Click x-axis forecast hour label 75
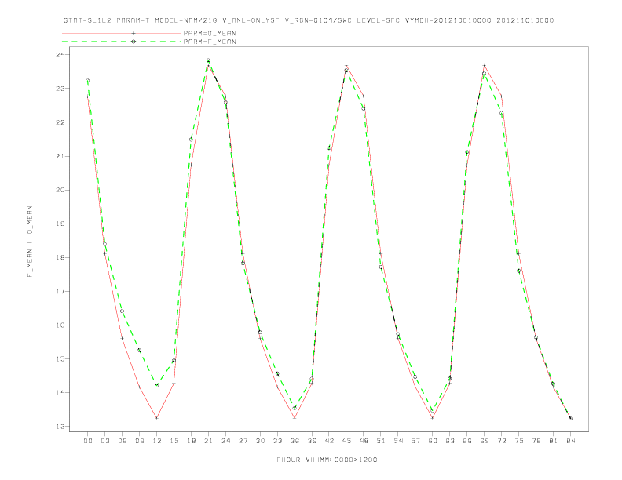This screenshot has height=480, width=622. 519,441
